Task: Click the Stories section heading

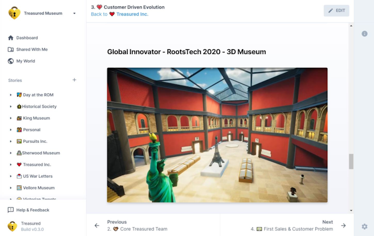Action: 15,80
